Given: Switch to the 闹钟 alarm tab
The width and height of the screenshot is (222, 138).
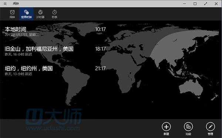Looking at the screenshot, I should (12, 14).
